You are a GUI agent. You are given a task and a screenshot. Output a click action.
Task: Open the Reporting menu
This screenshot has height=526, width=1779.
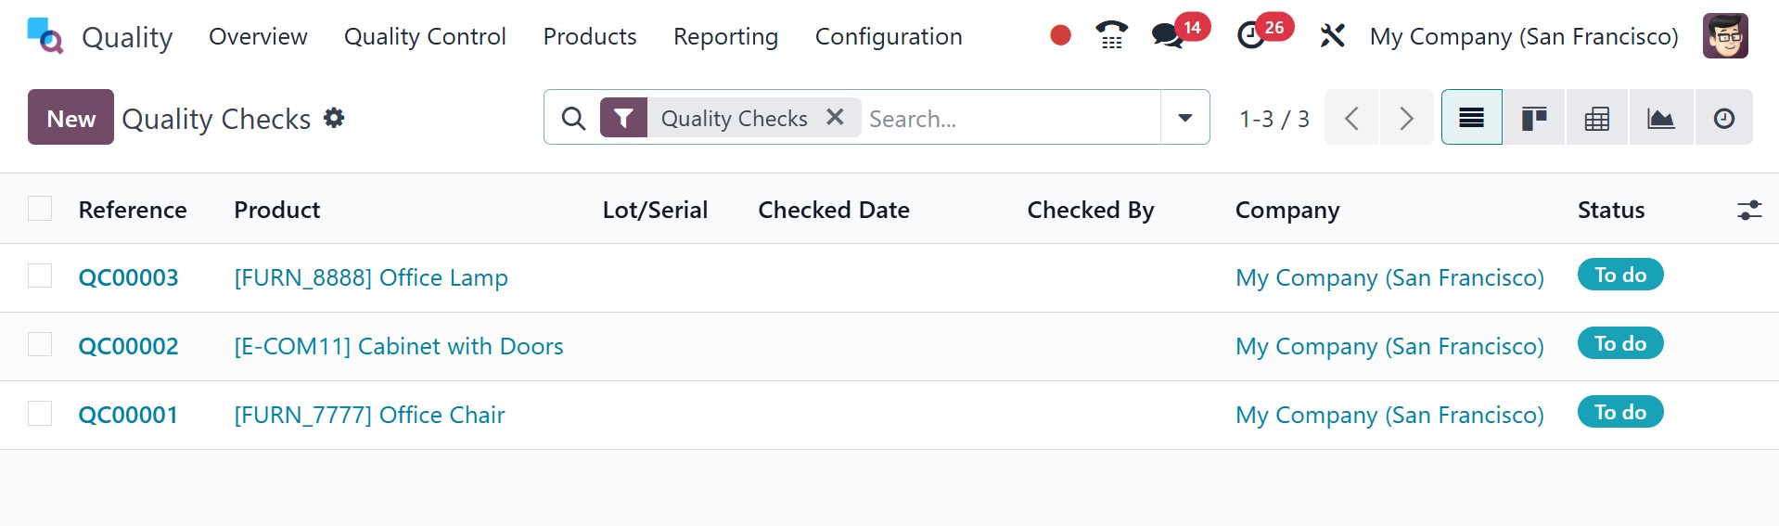point(725,36)
